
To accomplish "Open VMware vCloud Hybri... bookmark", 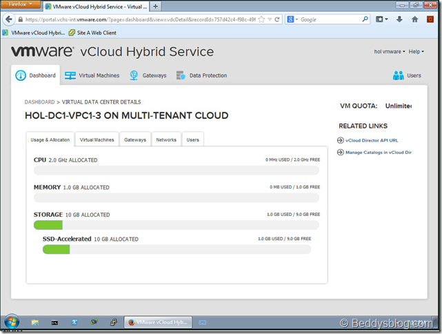I will click(34, 32).
